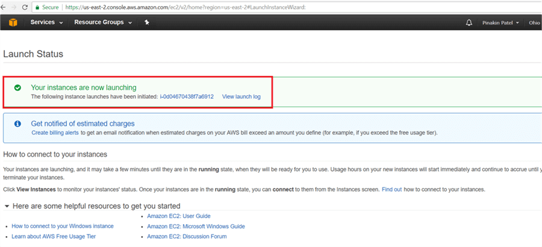Click 'Your instances are now launching' text
The width and height of the screenshot is (542, 247).
tap(84, 87)
